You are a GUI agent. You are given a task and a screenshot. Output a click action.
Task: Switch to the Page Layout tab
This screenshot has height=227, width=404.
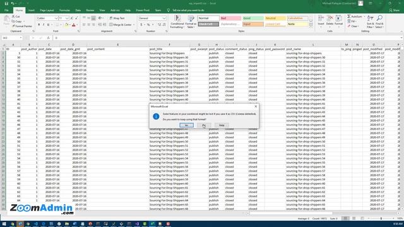47,10
